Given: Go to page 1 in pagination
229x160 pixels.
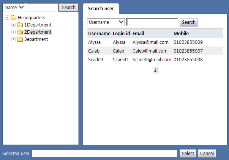Looking at the screenshot, I should (155, 70).
